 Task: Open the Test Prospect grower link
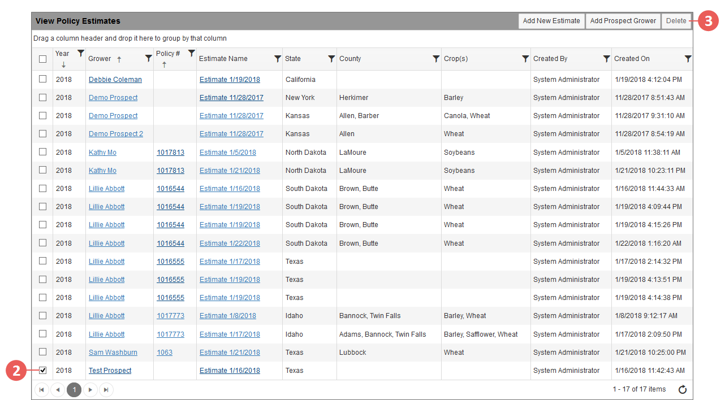pyautogui.click(x=110, y=371)
